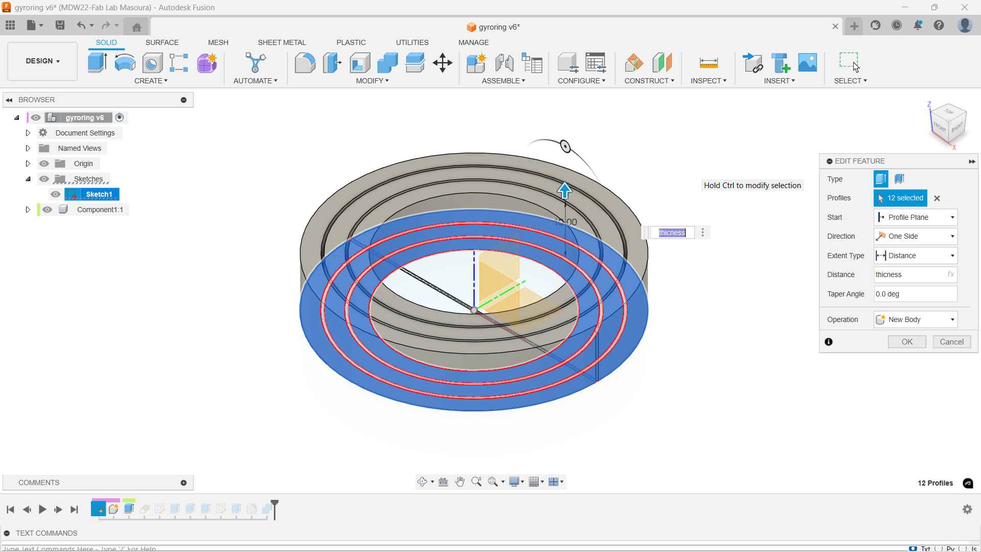Play the design timeline
Screen dimensions: 981x552
click(x=42, y=509)
